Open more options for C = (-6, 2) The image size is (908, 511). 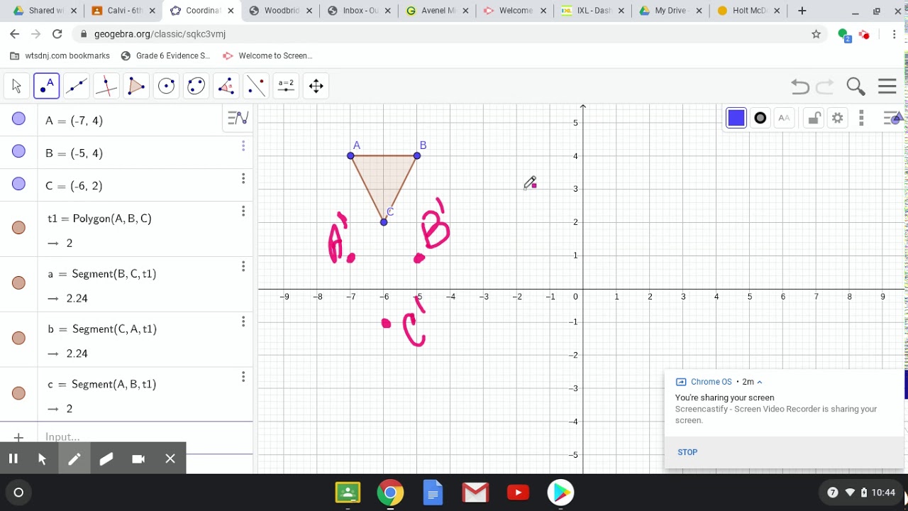pyautogui.click(x=243, y=178)
